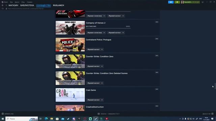The width and height of the screenshot is (216, 121).
Task: Expand Игровой контент for Contraband Police: Prologue
Action: tap(95, 49)
